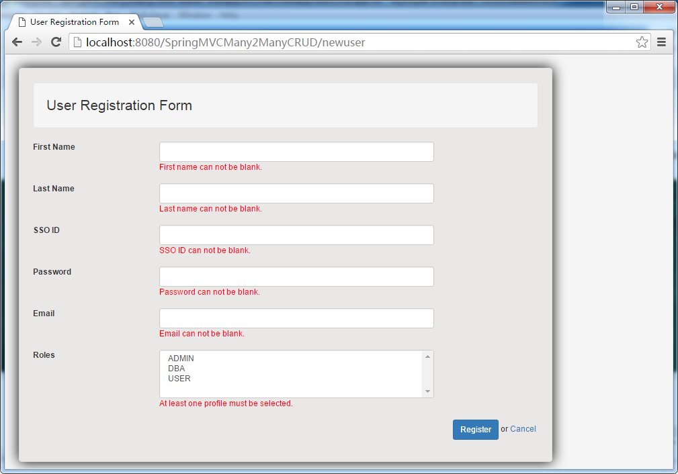Viewport: 678px width, 474px height.
Task: Submit the form with the Register button
Action: pyautogui.click(x=475, y=430)
